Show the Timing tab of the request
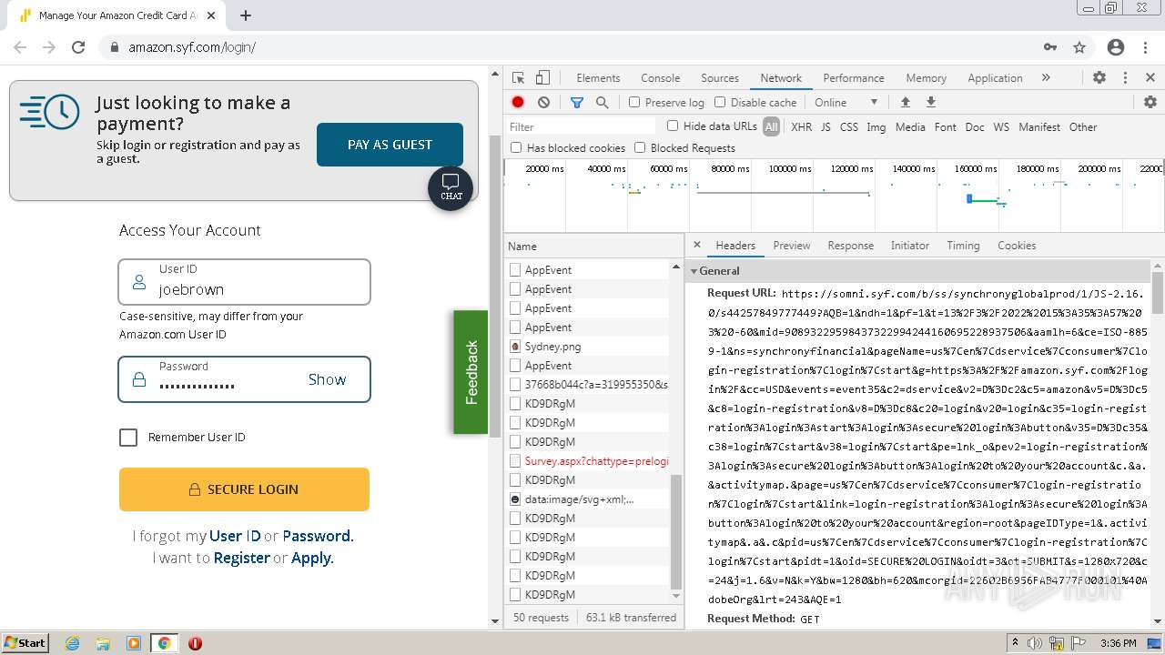The width and height of the screenshot is (1165, 655). (963, 246)
